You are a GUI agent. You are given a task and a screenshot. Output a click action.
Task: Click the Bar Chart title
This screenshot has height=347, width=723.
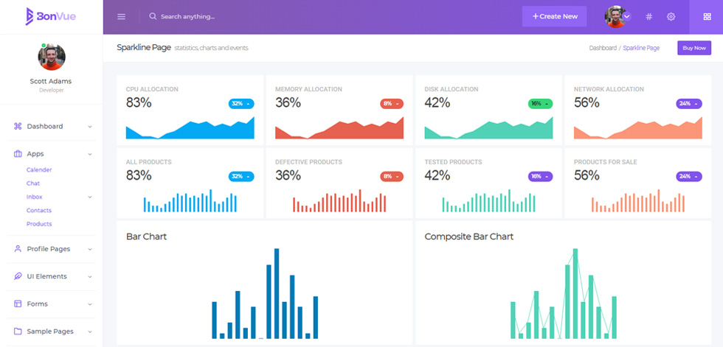(x=146, y=236)
